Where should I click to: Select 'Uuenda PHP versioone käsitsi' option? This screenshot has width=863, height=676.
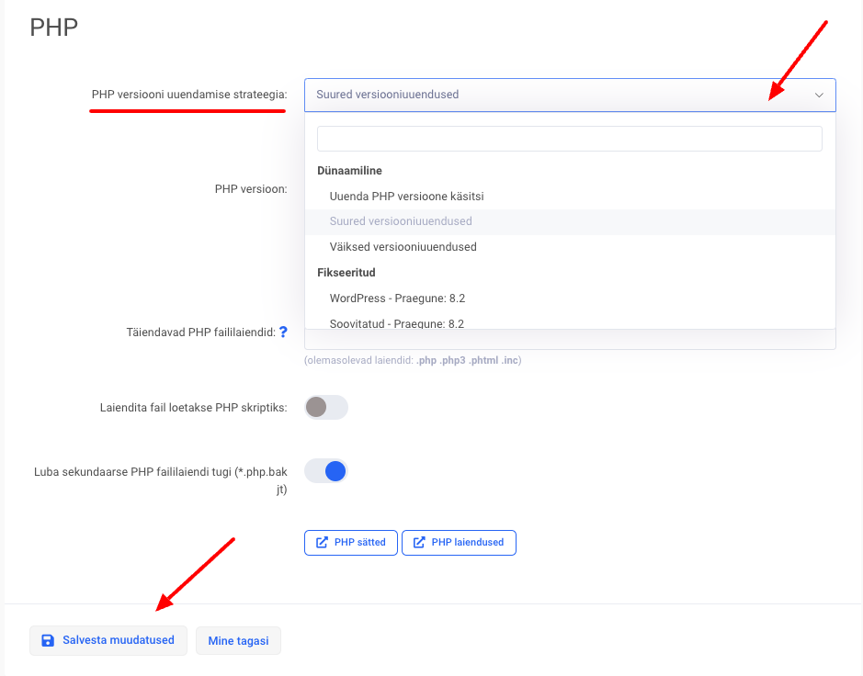(x=406, y=197)
